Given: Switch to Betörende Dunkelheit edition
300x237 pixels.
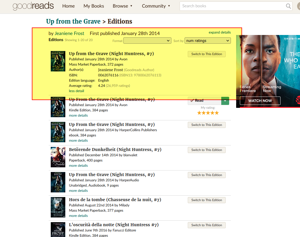Looking at the screenshot, I should (x=207, y=150).
